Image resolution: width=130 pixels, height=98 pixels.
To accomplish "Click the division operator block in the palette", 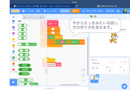I will (22, 38).
